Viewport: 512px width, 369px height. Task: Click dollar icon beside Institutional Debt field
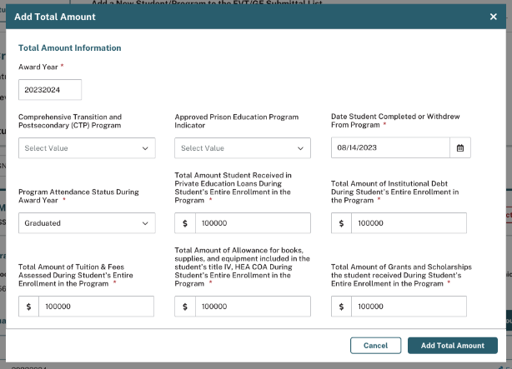tap(341, 223)
